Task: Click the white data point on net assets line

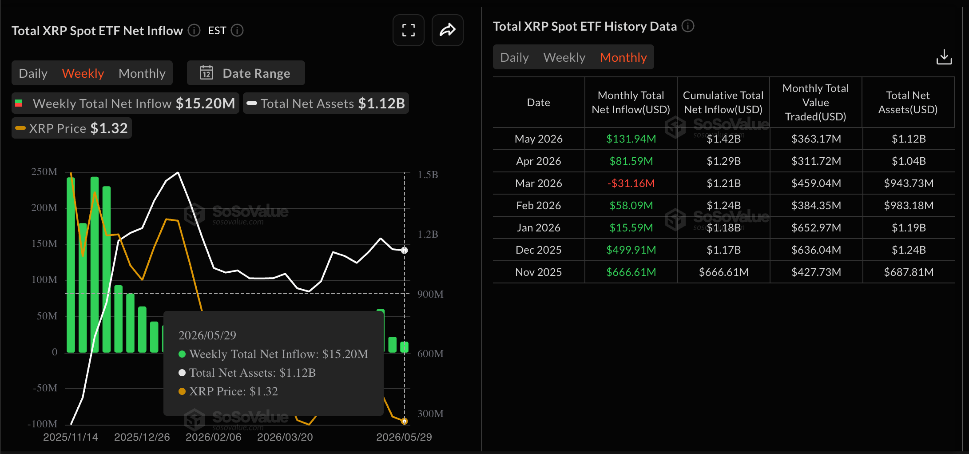Action: [404, 251]
